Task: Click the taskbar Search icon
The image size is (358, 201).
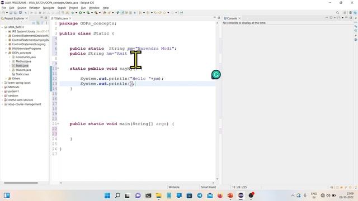Action: pos(117,195)
